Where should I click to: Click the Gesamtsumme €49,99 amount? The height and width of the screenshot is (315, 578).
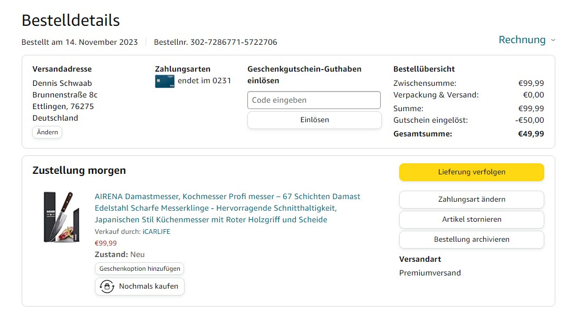pos(531,134)
